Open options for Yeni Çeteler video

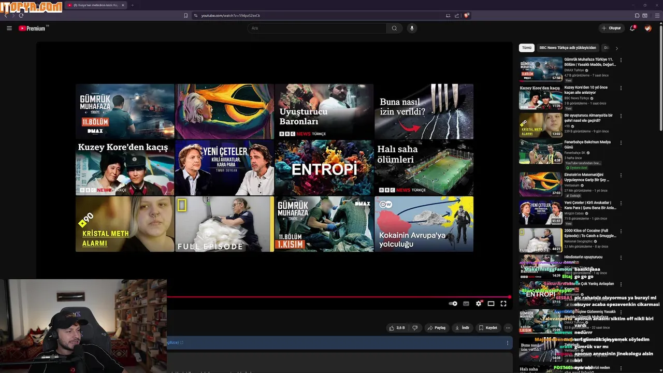point(621,203)
